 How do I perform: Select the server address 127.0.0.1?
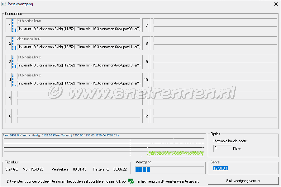pos(221,168)
